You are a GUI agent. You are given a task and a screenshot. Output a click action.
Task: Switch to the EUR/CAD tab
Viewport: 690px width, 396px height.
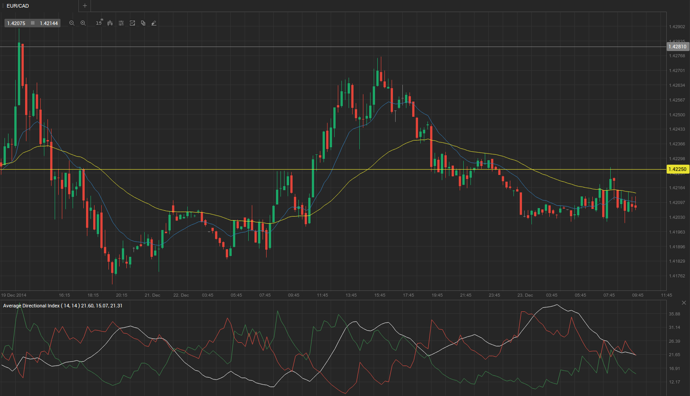(x=18, y=6)
